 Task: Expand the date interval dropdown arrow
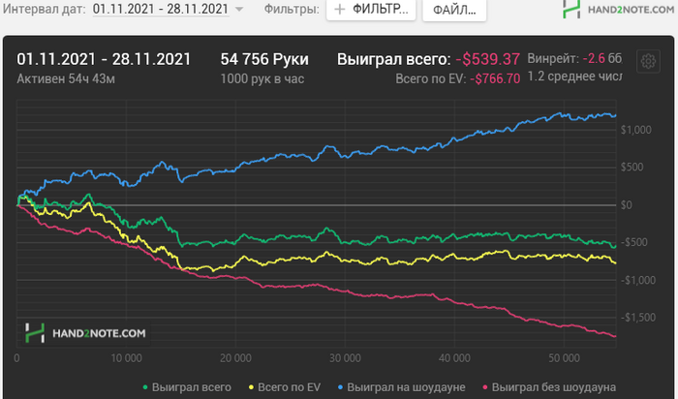[x=239, y=9]
